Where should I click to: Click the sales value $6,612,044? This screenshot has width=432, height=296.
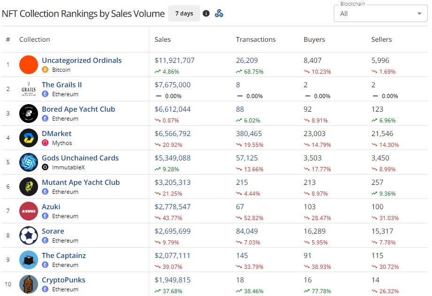172,109
